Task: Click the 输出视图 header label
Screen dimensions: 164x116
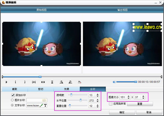Action: 122,10
